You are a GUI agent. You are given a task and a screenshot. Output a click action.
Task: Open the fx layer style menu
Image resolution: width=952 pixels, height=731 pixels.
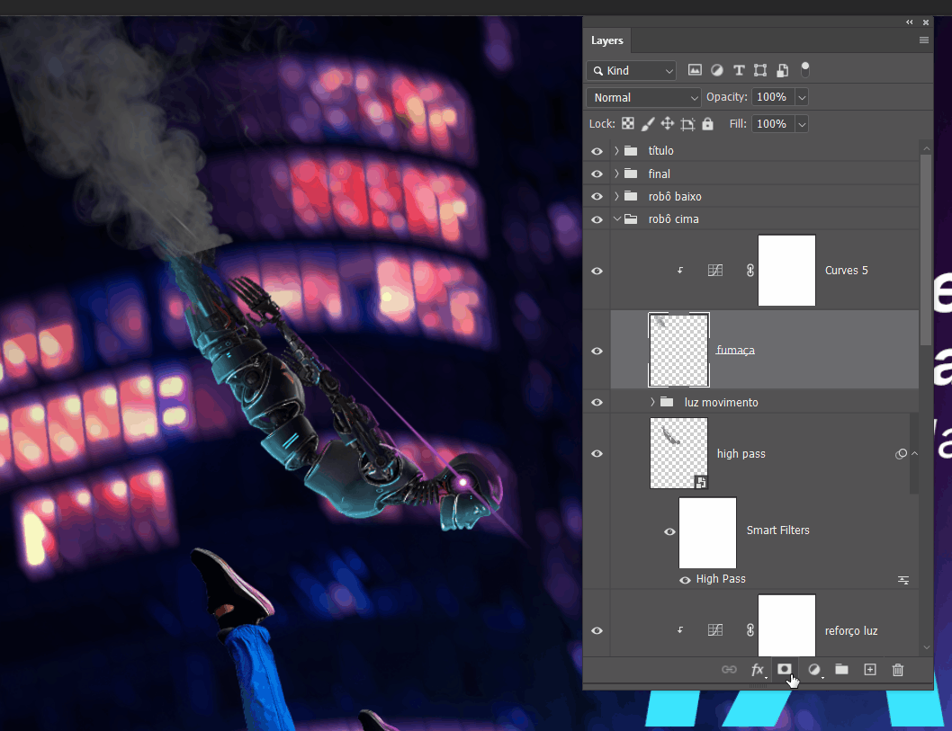point(758,670)
